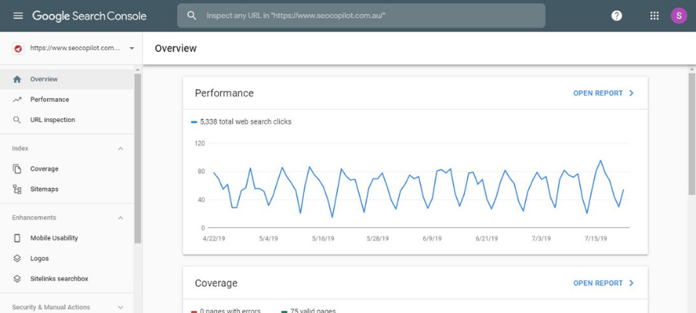This screenshot has width=696, height=313.
Task: Open the property selector dropdown arrow
Action: coord(131,49)
